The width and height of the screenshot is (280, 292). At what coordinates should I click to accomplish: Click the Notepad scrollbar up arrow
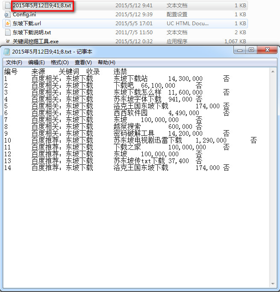click(273, 72)
